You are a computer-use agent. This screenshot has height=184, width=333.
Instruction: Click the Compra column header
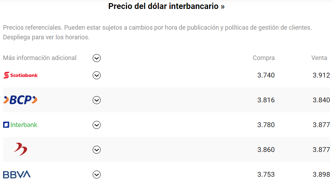coord(263,58)
